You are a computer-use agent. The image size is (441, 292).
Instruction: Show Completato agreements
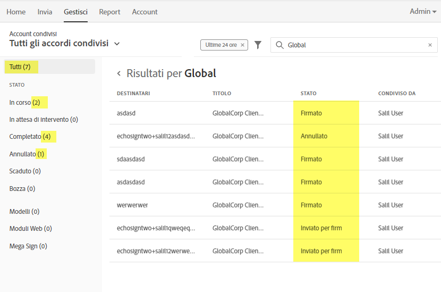[x=30, y=137]
